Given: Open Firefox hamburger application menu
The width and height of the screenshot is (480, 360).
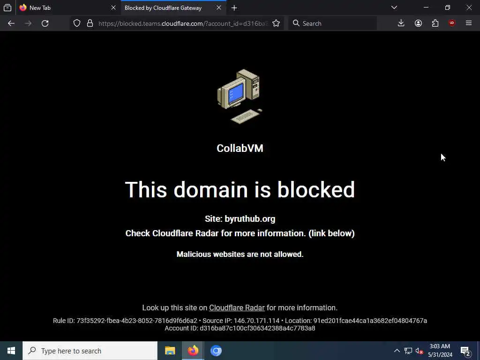Looking at the screenshot, I should (x=469, y=23).
